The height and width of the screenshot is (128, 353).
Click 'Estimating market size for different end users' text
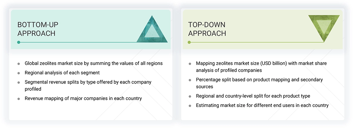pyautogui.click(x=262, y=105)
